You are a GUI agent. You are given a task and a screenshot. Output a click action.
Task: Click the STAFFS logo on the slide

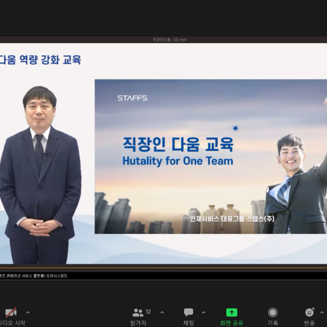point(132,98)
